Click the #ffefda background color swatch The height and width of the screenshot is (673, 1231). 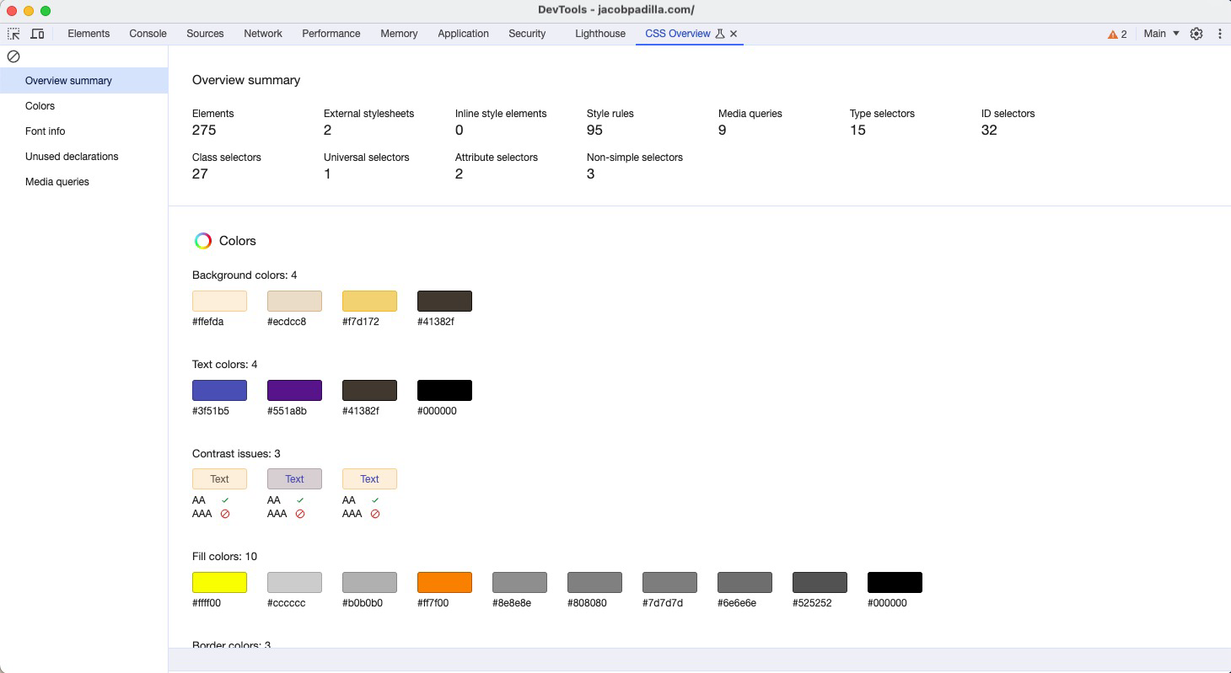(219, 300)
